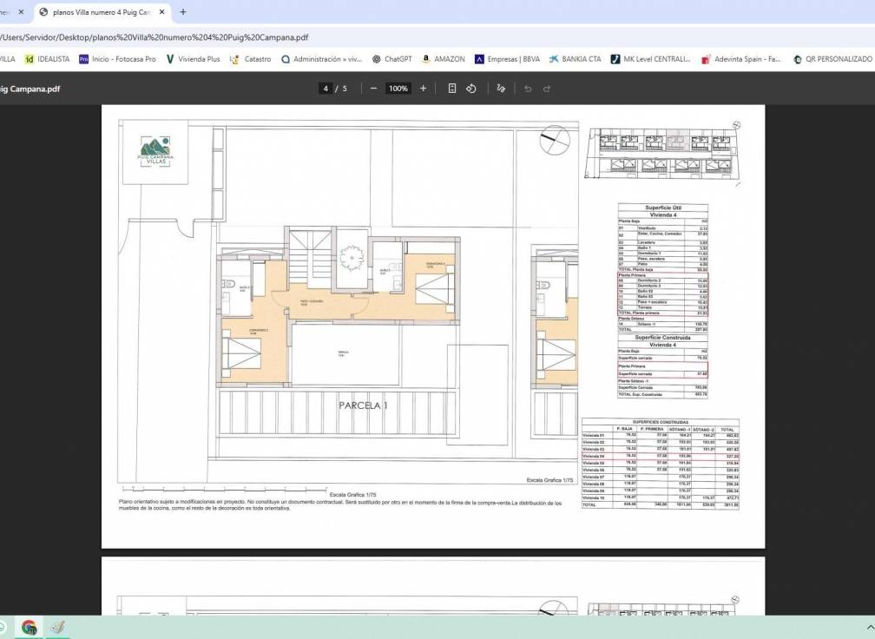
Task: Open the ChatGPT bookmark
Action: coord(391,59)
